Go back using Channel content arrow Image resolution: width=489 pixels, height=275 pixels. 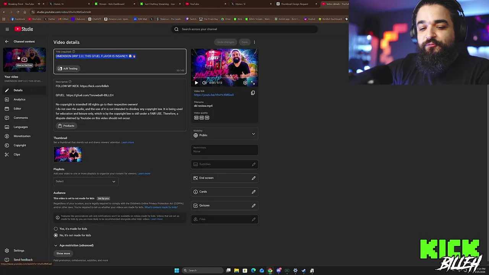coord(6,42)
